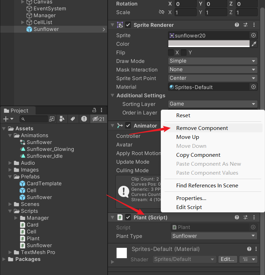Choose Remove Component from context menu
Image resolution: width=265 pixels, height=275 pixels.
coord(202,128)
